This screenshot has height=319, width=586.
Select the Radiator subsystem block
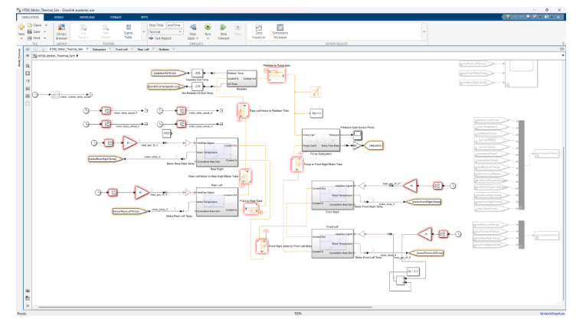pos(242,79)
